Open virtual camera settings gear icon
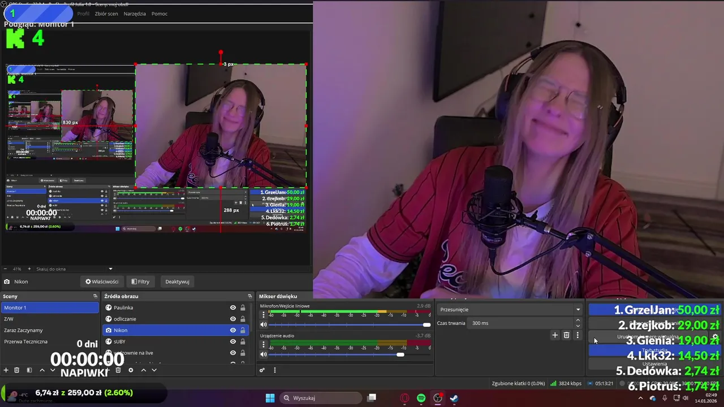This screenshot has width=724, height=407. click(x=715, y=337)
